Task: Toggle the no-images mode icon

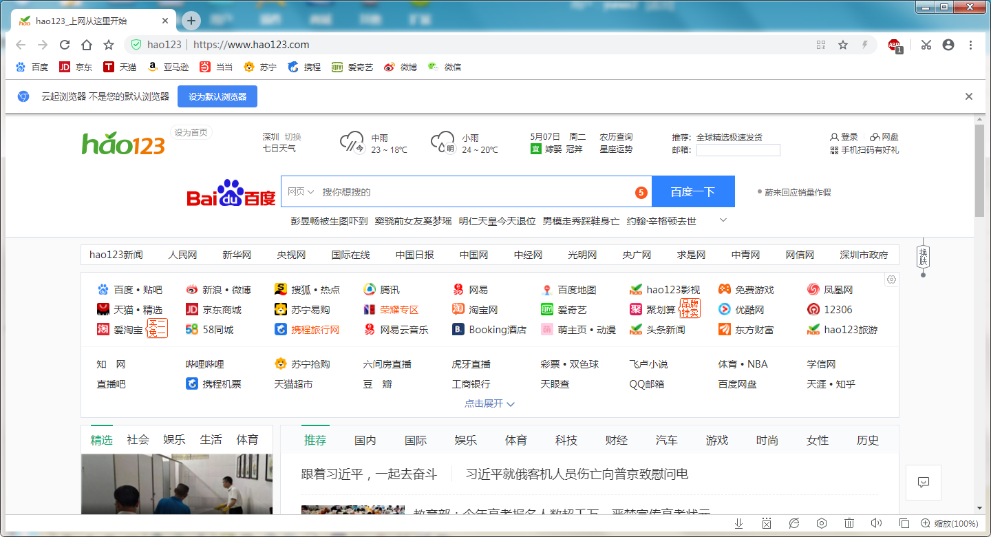Action: (x=766, y=523)
